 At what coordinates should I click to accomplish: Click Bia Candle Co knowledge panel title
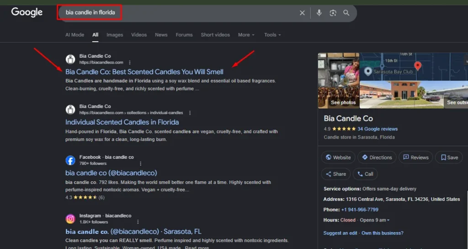coord(348,119)
